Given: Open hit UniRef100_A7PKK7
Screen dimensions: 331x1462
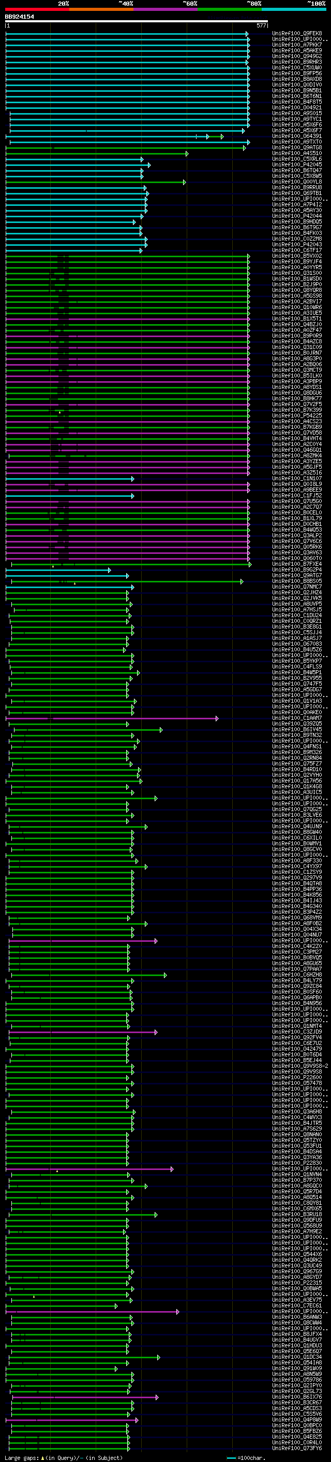Looking at the screenshot, I should pos(297,45).
